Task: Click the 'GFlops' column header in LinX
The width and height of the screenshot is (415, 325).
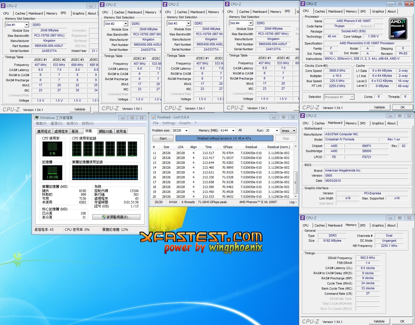Action: [227, 147]
